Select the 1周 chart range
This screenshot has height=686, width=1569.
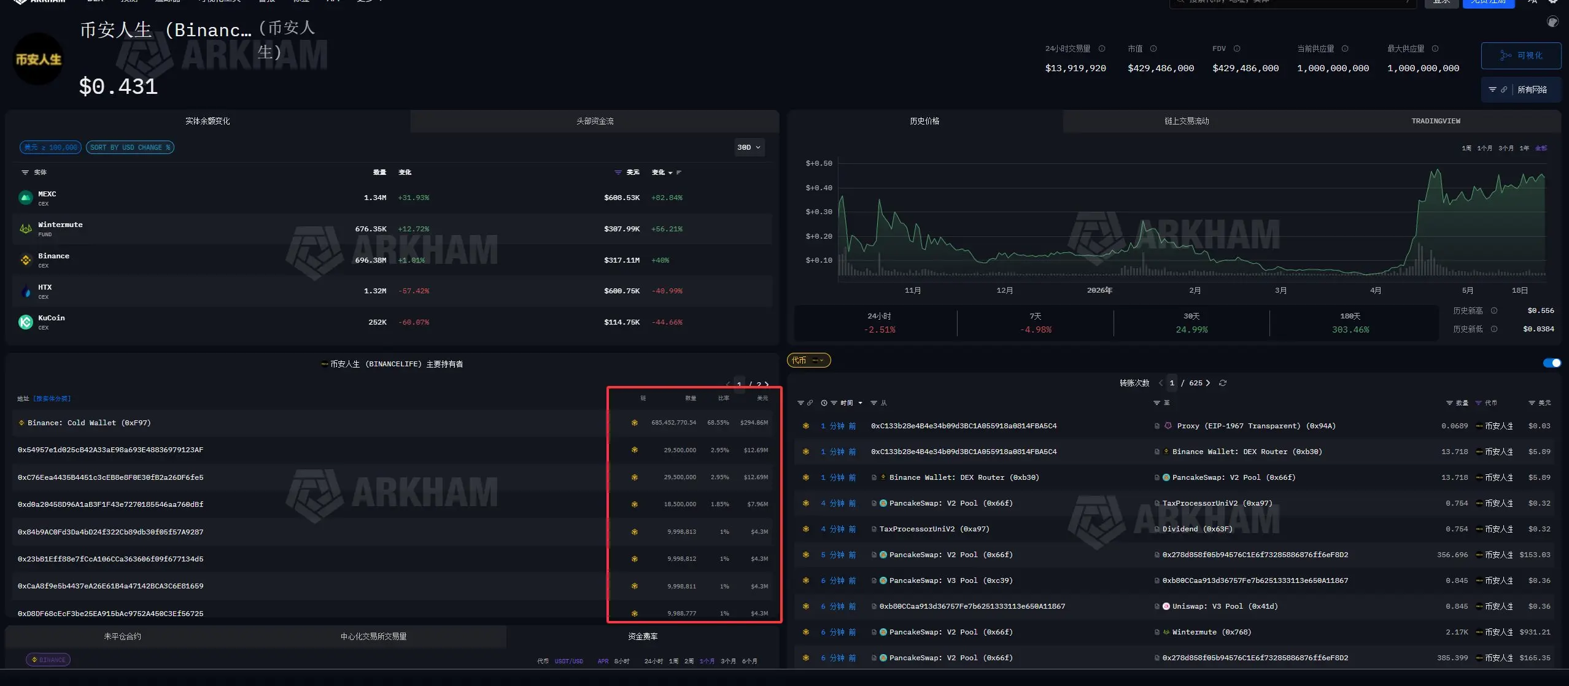pyautogui.click(x=1466, y=148)
